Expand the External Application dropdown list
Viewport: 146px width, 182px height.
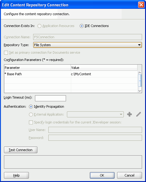95,114
